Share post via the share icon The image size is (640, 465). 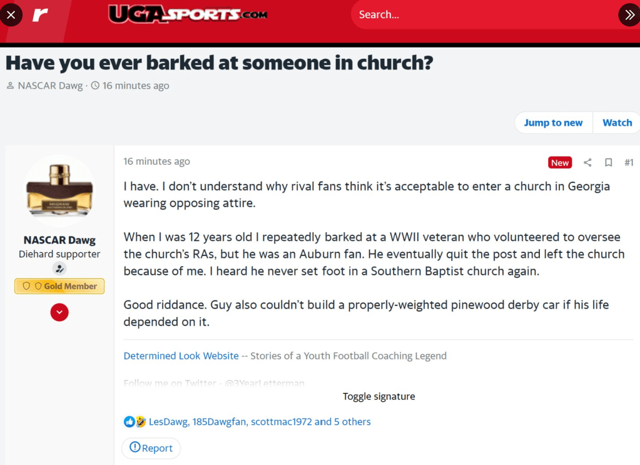587,163
